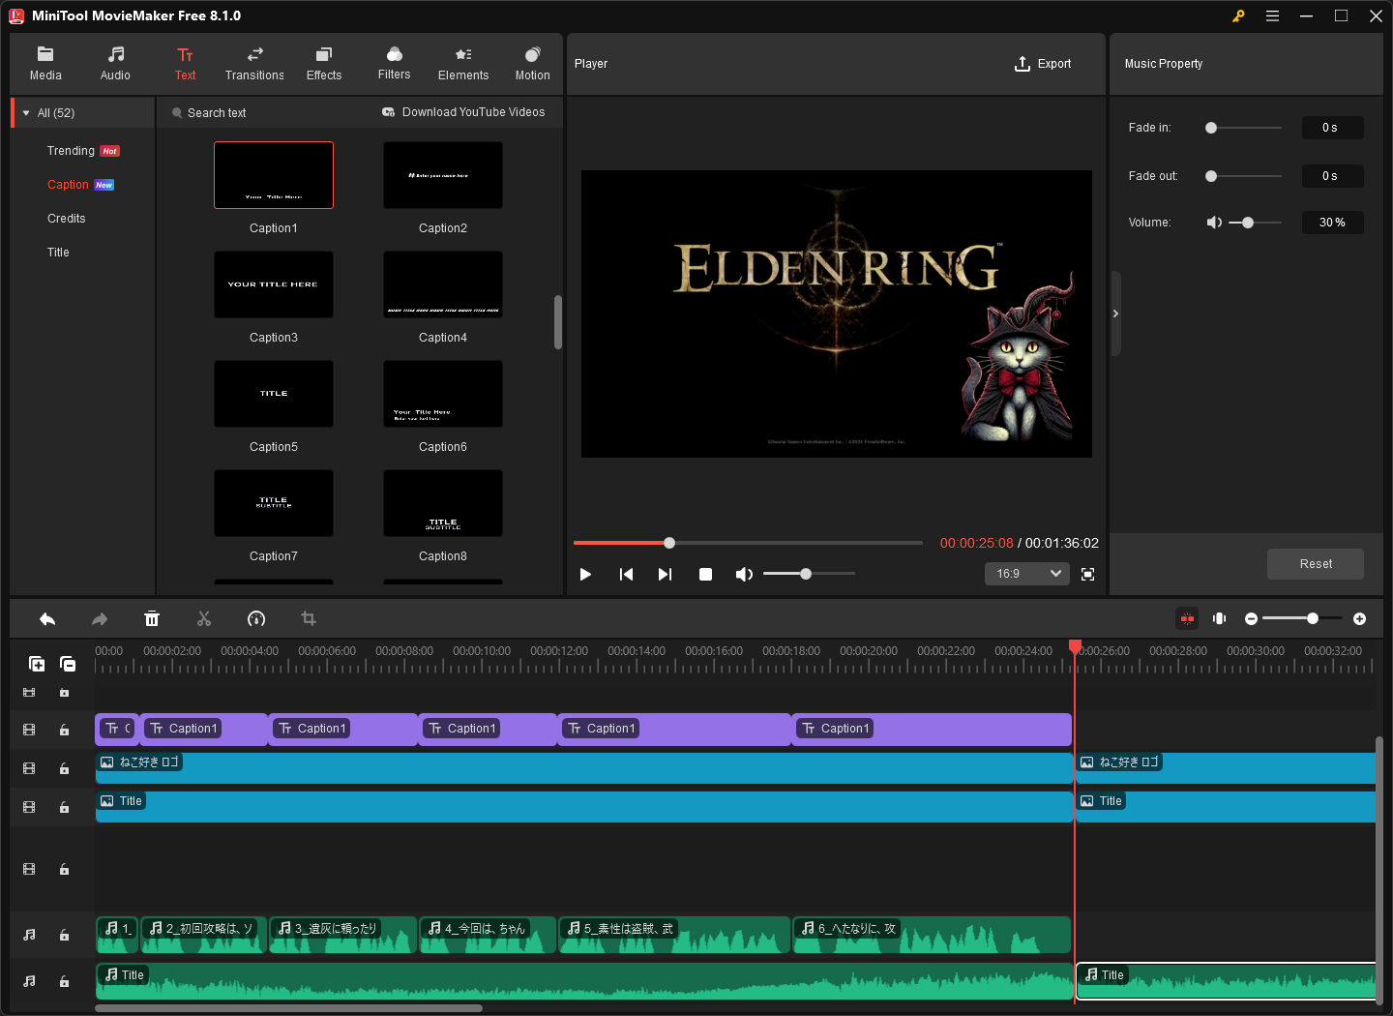Toggle lock on Title music track
Screen dimensions: 1393x1016
(x=64, y=981)
